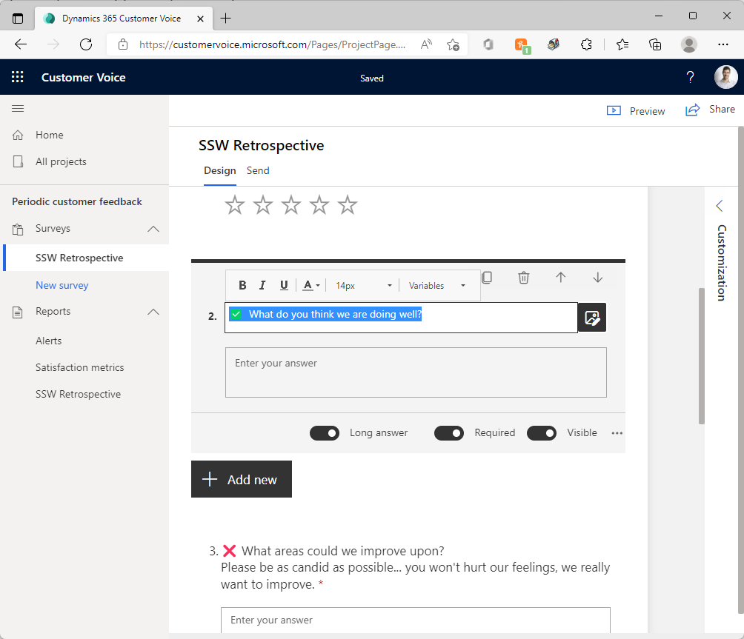The width and height of the screenshot is (744, 639).
Task: Click the Italic formatting icon
Action: 262,286
